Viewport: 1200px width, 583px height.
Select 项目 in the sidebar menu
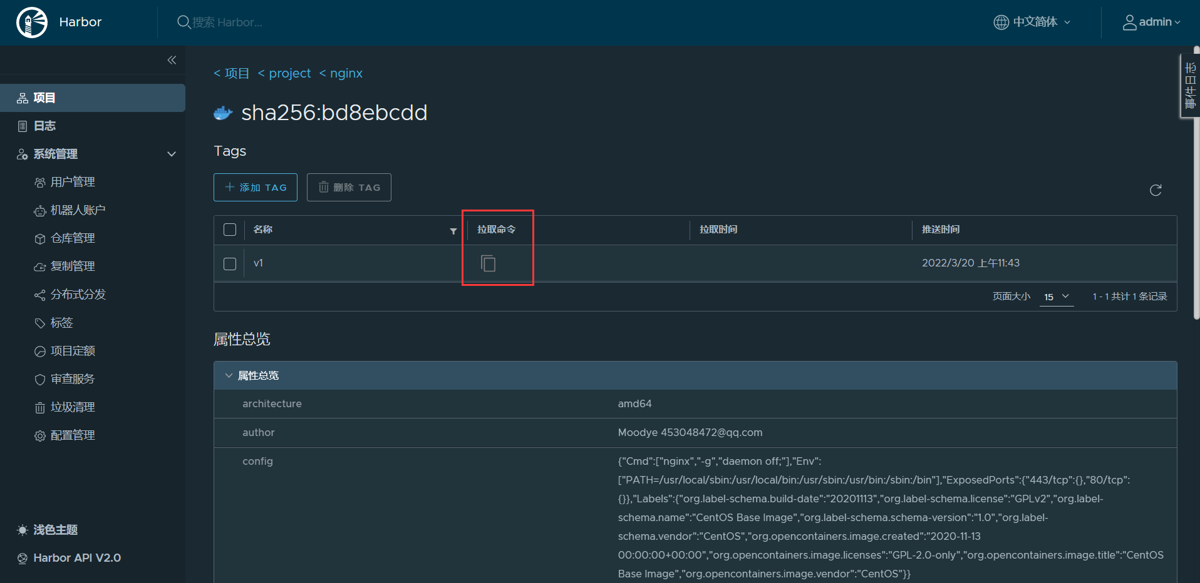44,98
